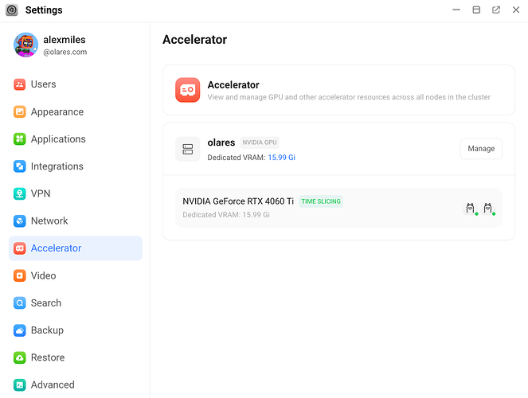
Task: Open the Search settings icon
Action: tap(20, 302)
